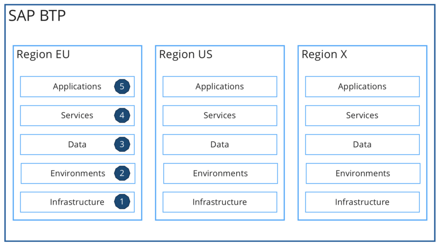Select the Data box in Region US

pyautogui.click(x=219, y=144)
